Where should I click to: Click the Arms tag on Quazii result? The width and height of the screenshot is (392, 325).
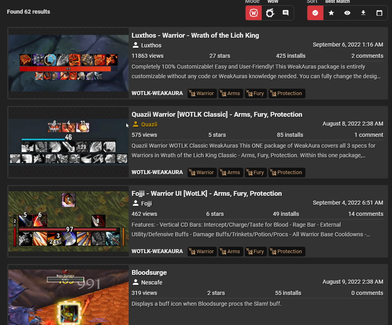pos(230,173)
